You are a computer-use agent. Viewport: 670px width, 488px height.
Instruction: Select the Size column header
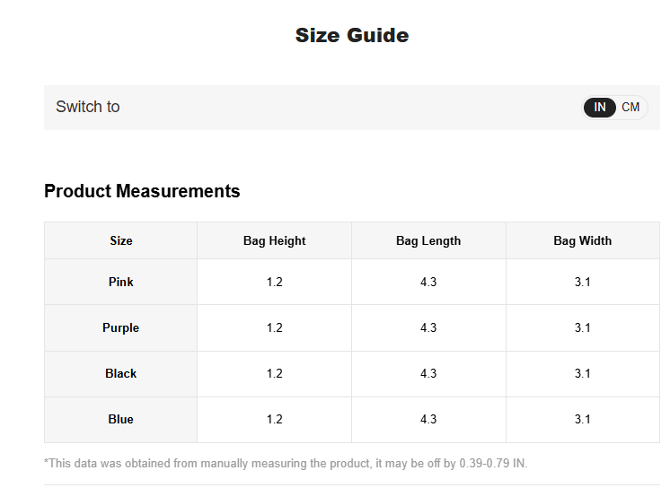click(121, 240)
